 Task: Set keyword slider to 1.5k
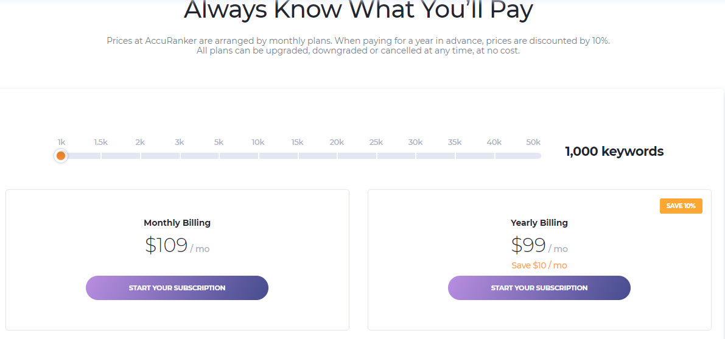click(x=100, y=142)
